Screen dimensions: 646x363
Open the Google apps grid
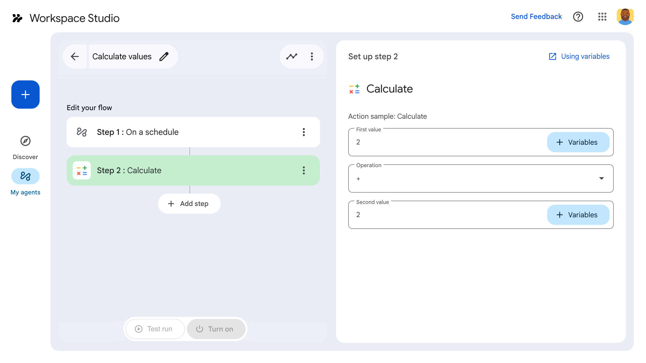click(x=603, y=17)
